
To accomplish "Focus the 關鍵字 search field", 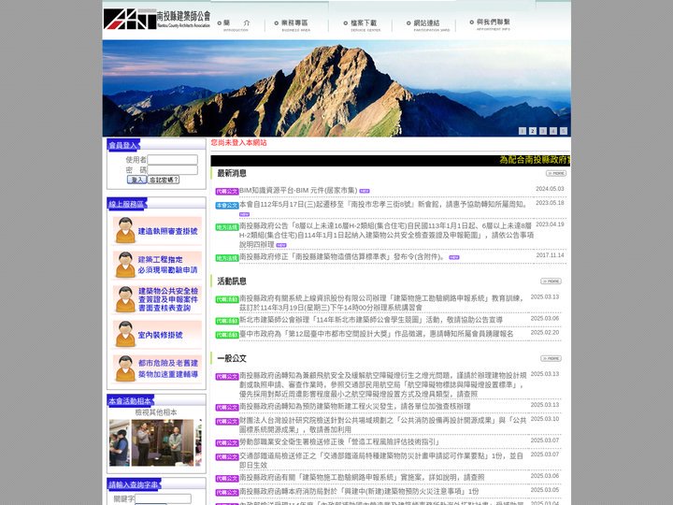I will pos(163,498).
